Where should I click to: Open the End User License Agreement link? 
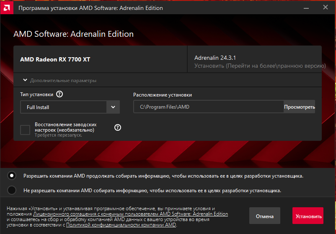tap(130, 214)
